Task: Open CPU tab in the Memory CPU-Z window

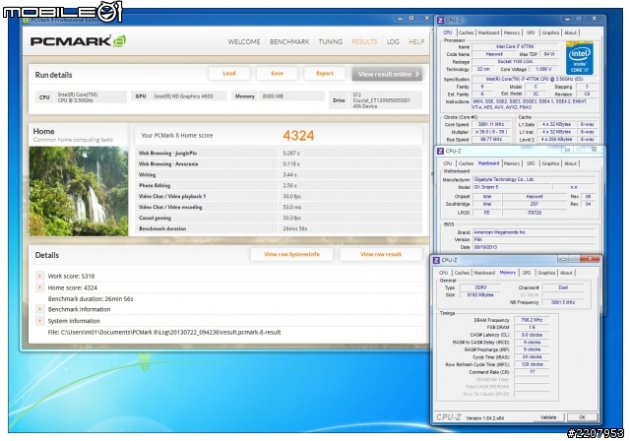Action: [443, 273]
